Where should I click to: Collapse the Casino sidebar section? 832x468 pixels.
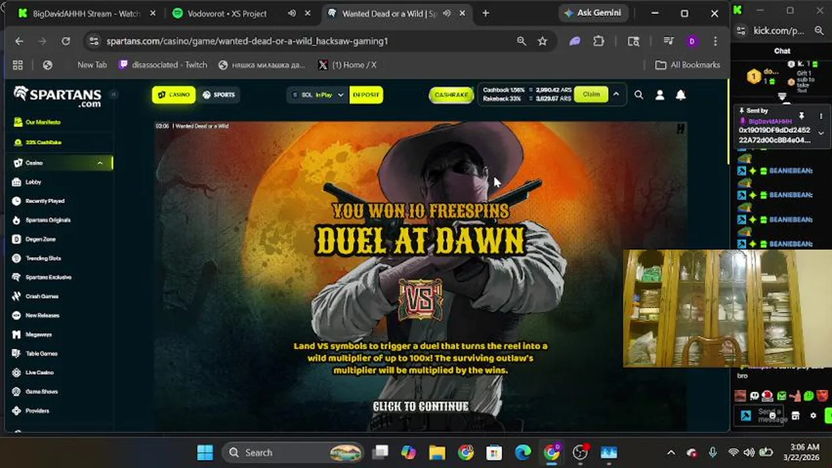[100, 163]
